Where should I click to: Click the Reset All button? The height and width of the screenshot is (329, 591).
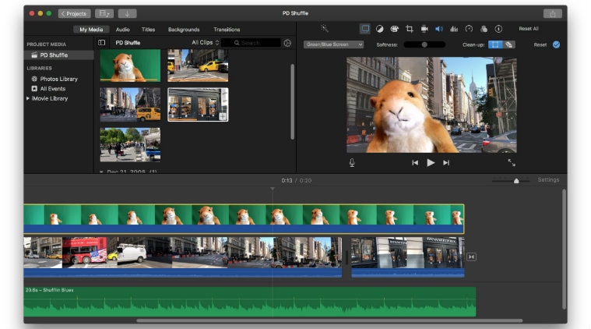tap(529, 29)
